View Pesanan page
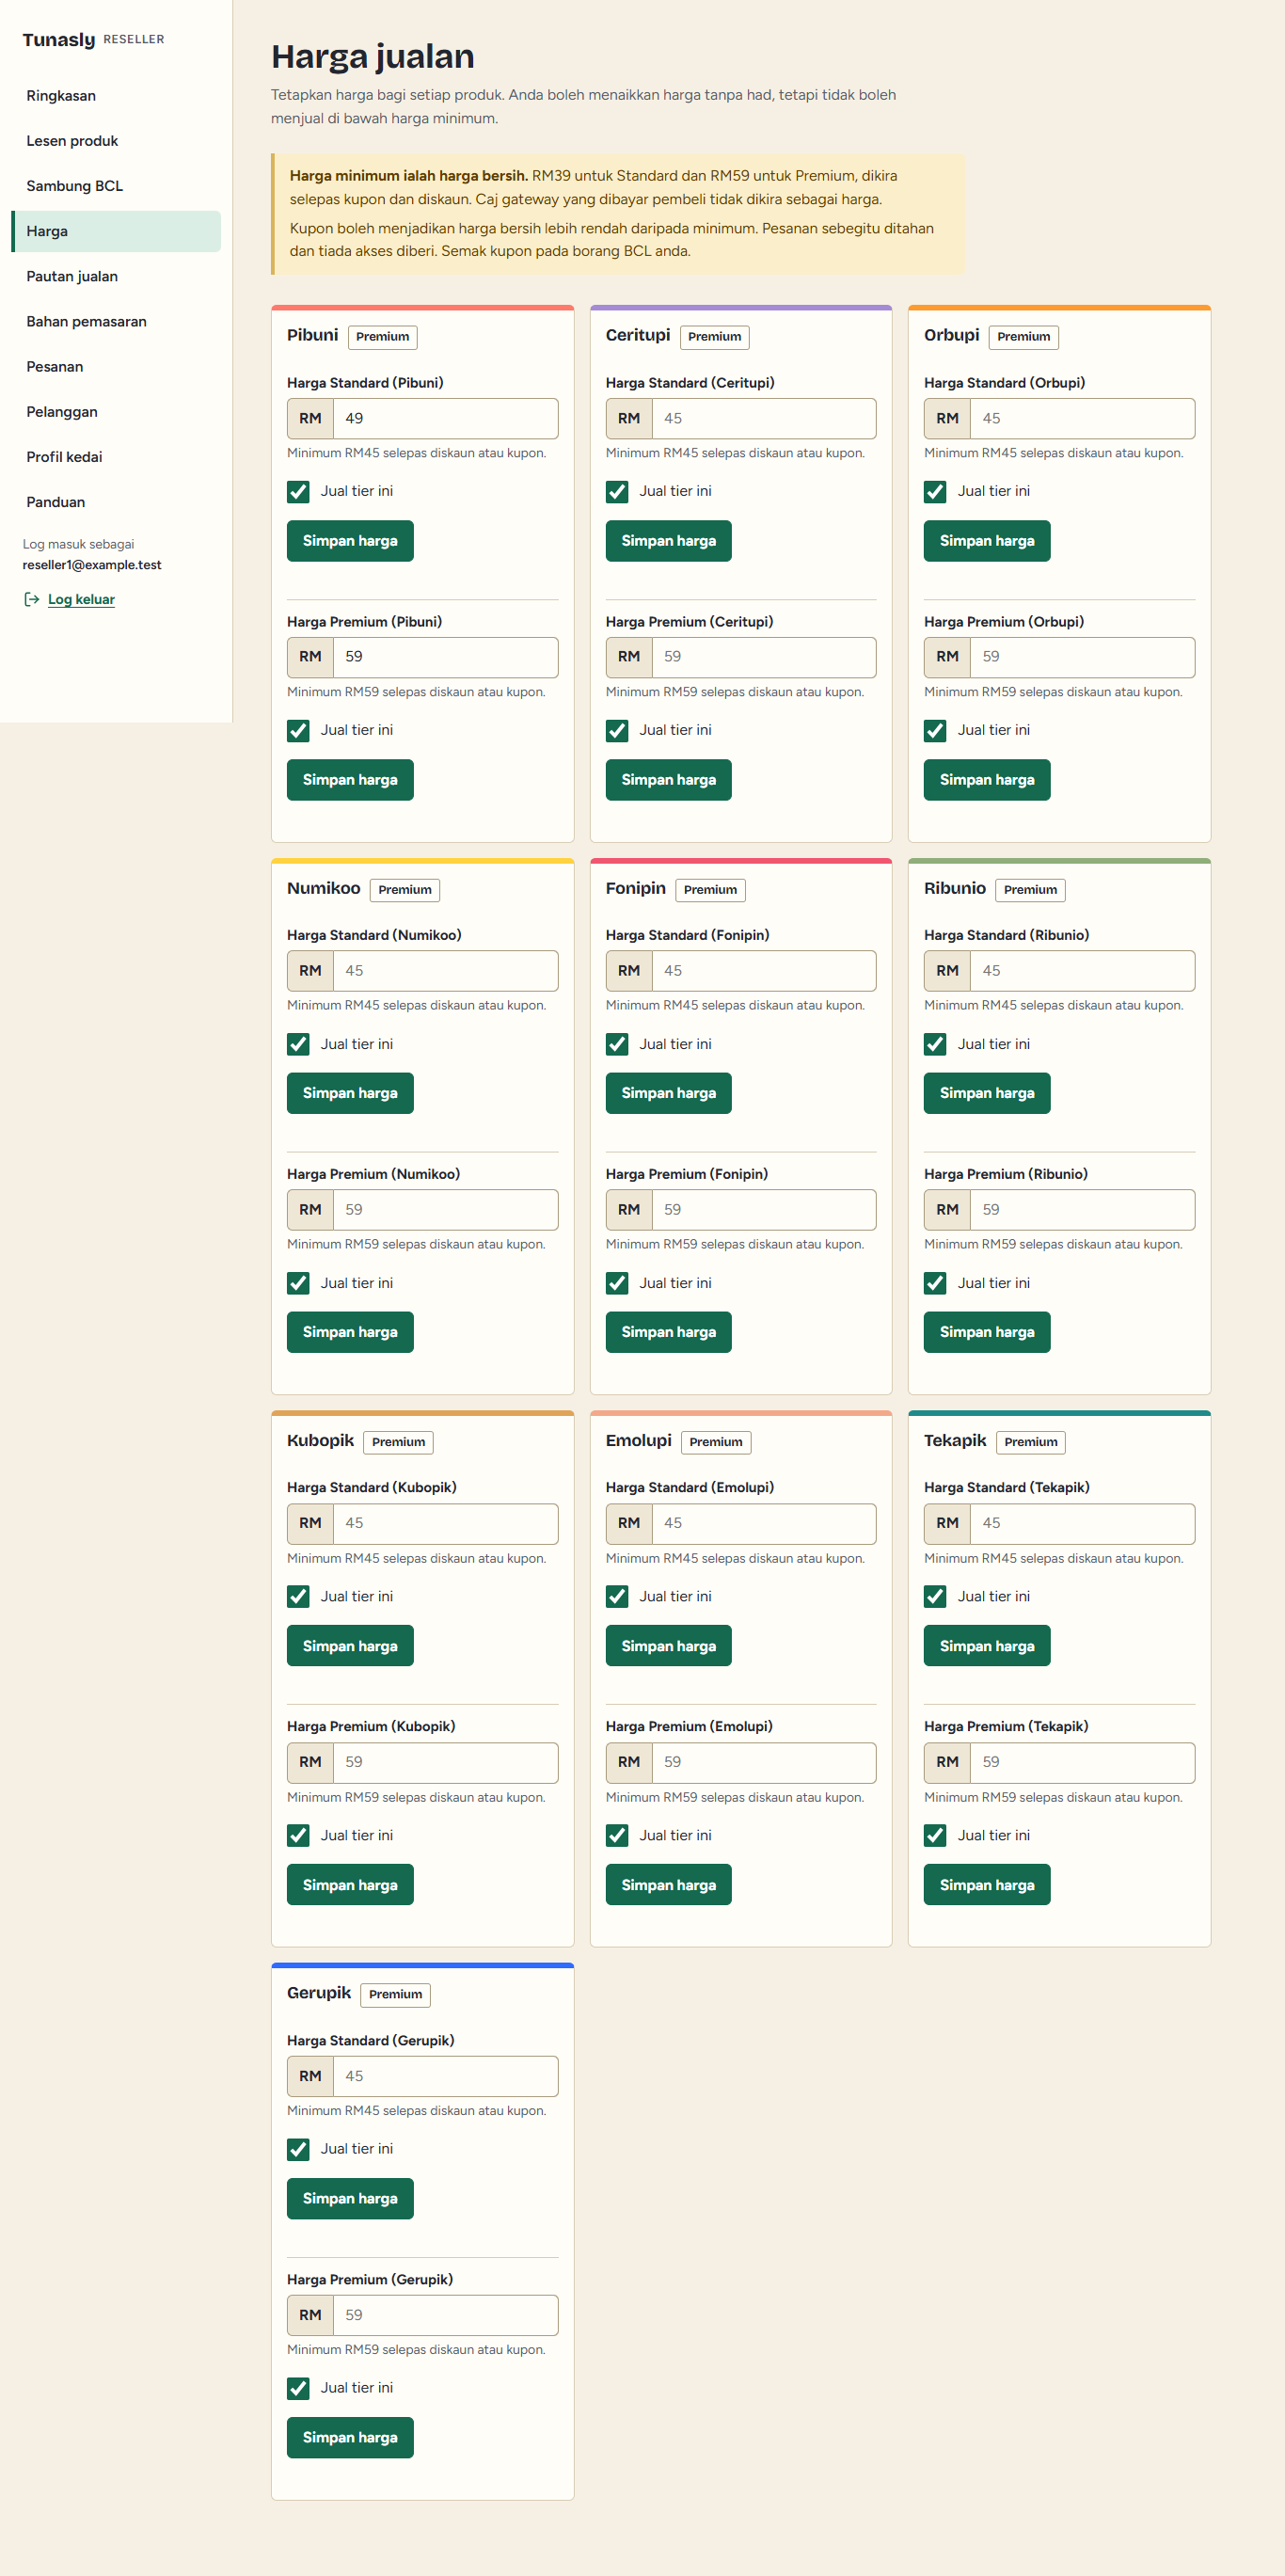The image size is (1285, 2576). [x=116, y=367]
